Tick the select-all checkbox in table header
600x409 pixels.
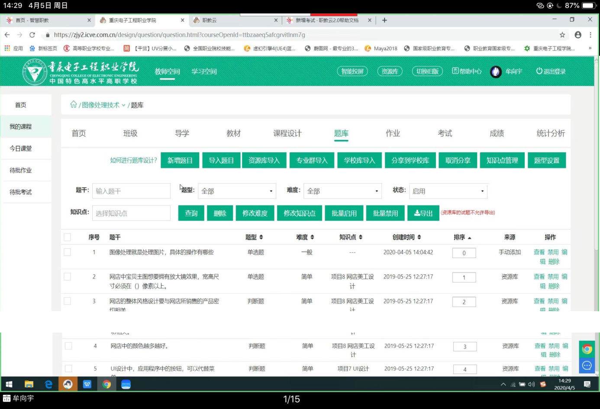[67, 237]
